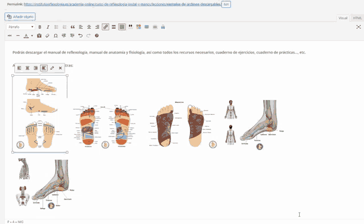Redo the last undone edit
The width and height of the screenshot is (364, 224).
coord(89,35)
